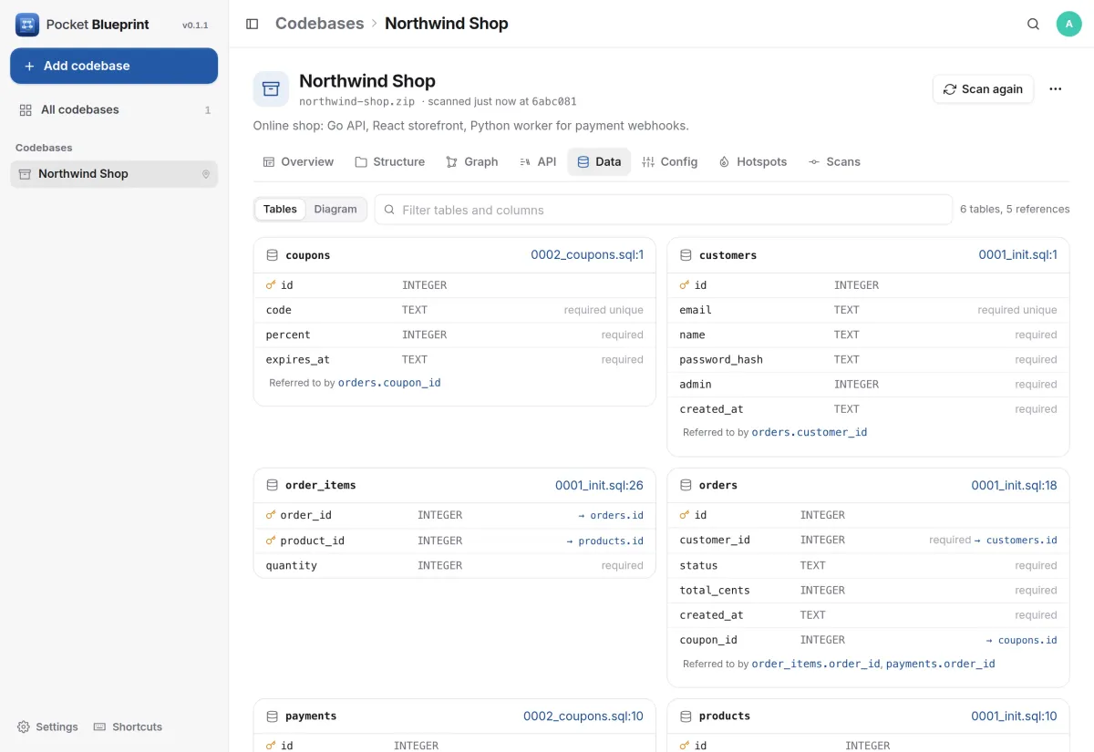Viewport: 1094px width, 752px height.
Task: Click the Settings gear icon
Action: coord(24,726)
